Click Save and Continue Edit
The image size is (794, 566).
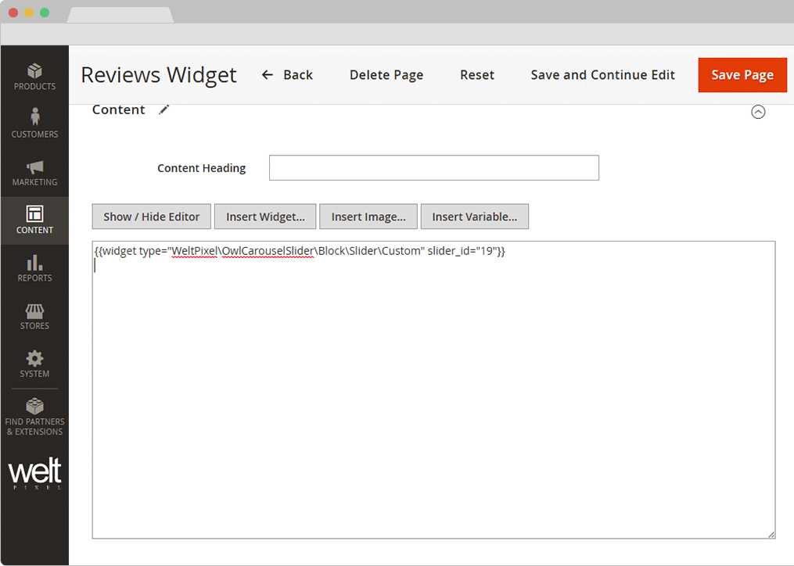coord(602,75)
